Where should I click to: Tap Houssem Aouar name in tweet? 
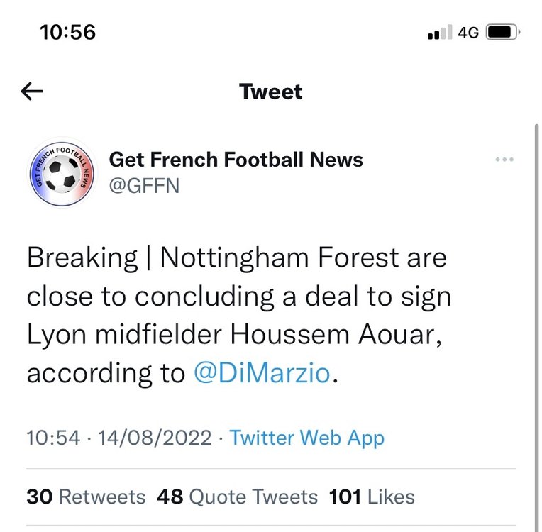336,334
